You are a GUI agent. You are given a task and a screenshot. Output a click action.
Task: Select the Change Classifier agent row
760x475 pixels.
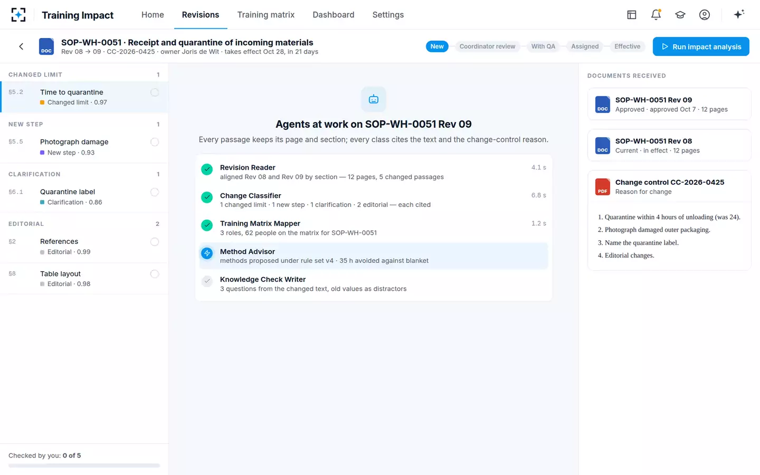pyautogui.click(x=374, y=200)
